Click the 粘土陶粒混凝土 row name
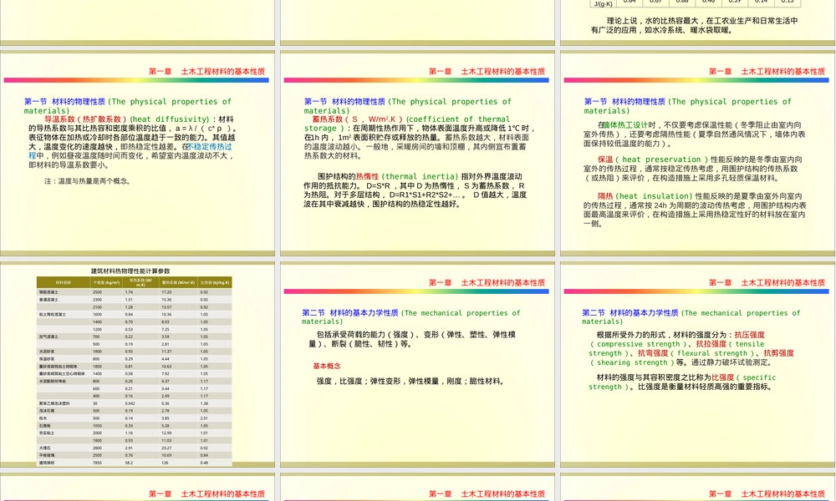Screen dimensions: 836x501 click(x=52, y=315)
